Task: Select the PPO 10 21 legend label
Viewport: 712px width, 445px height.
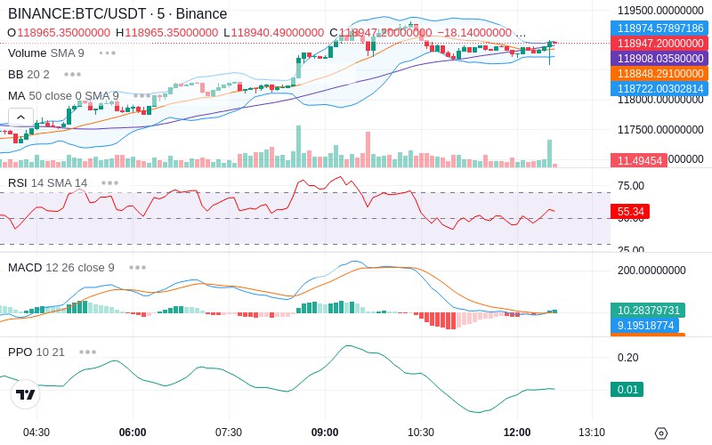Action: coord(36,352)
